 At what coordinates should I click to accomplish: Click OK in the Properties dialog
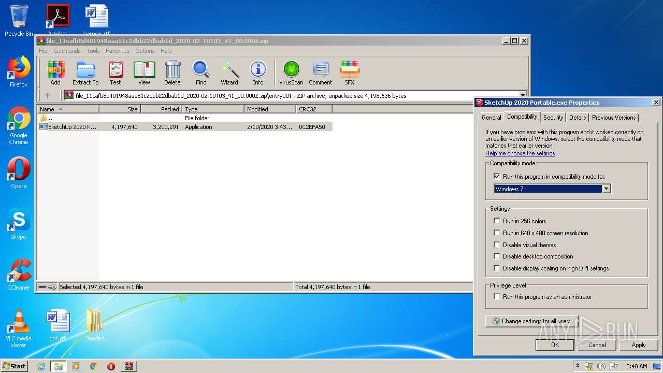[x=555, y=345]
